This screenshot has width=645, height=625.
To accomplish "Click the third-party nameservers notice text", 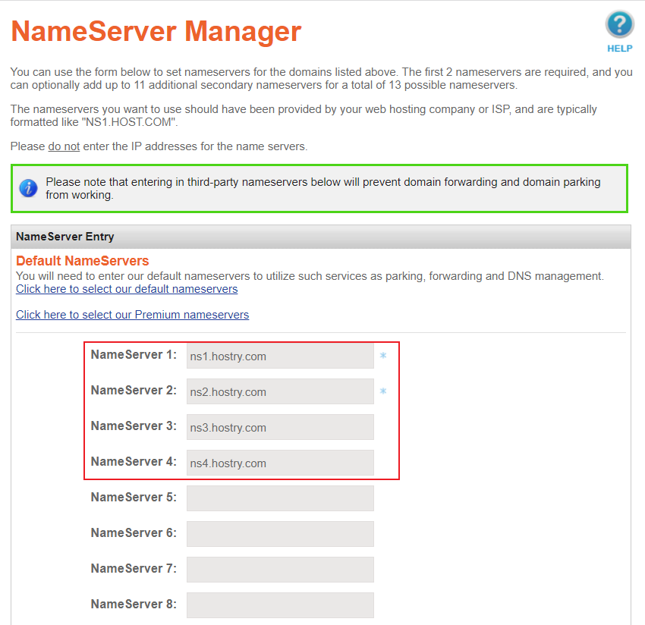I will [x=323, y=188].
